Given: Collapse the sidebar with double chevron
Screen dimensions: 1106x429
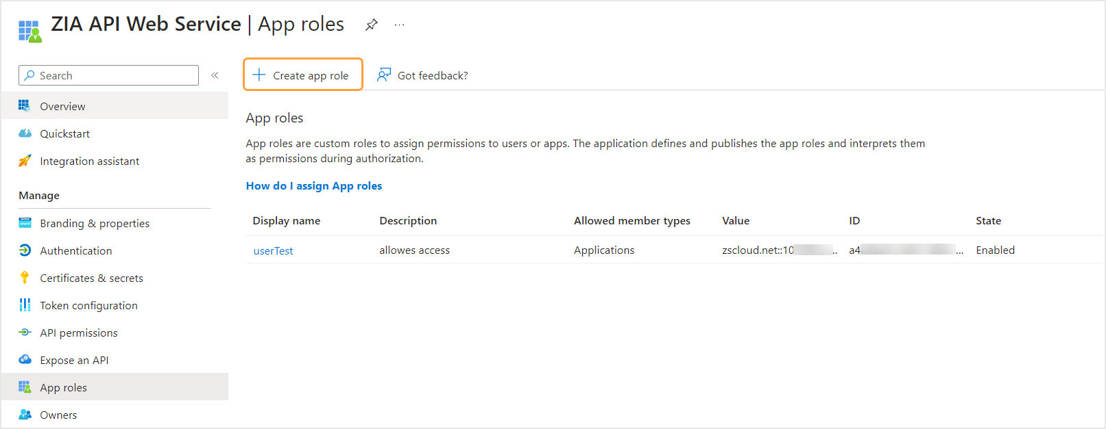Looking at the screenshot, I should [215, 75].
